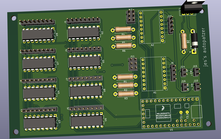The image size is (221, 139).
Task: Select the U6 chip at bottom
Action: click(x=87, y=121)
